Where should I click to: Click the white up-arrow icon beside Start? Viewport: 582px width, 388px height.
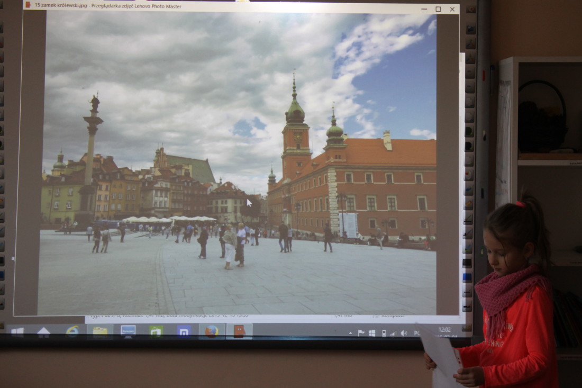[43, 332]
